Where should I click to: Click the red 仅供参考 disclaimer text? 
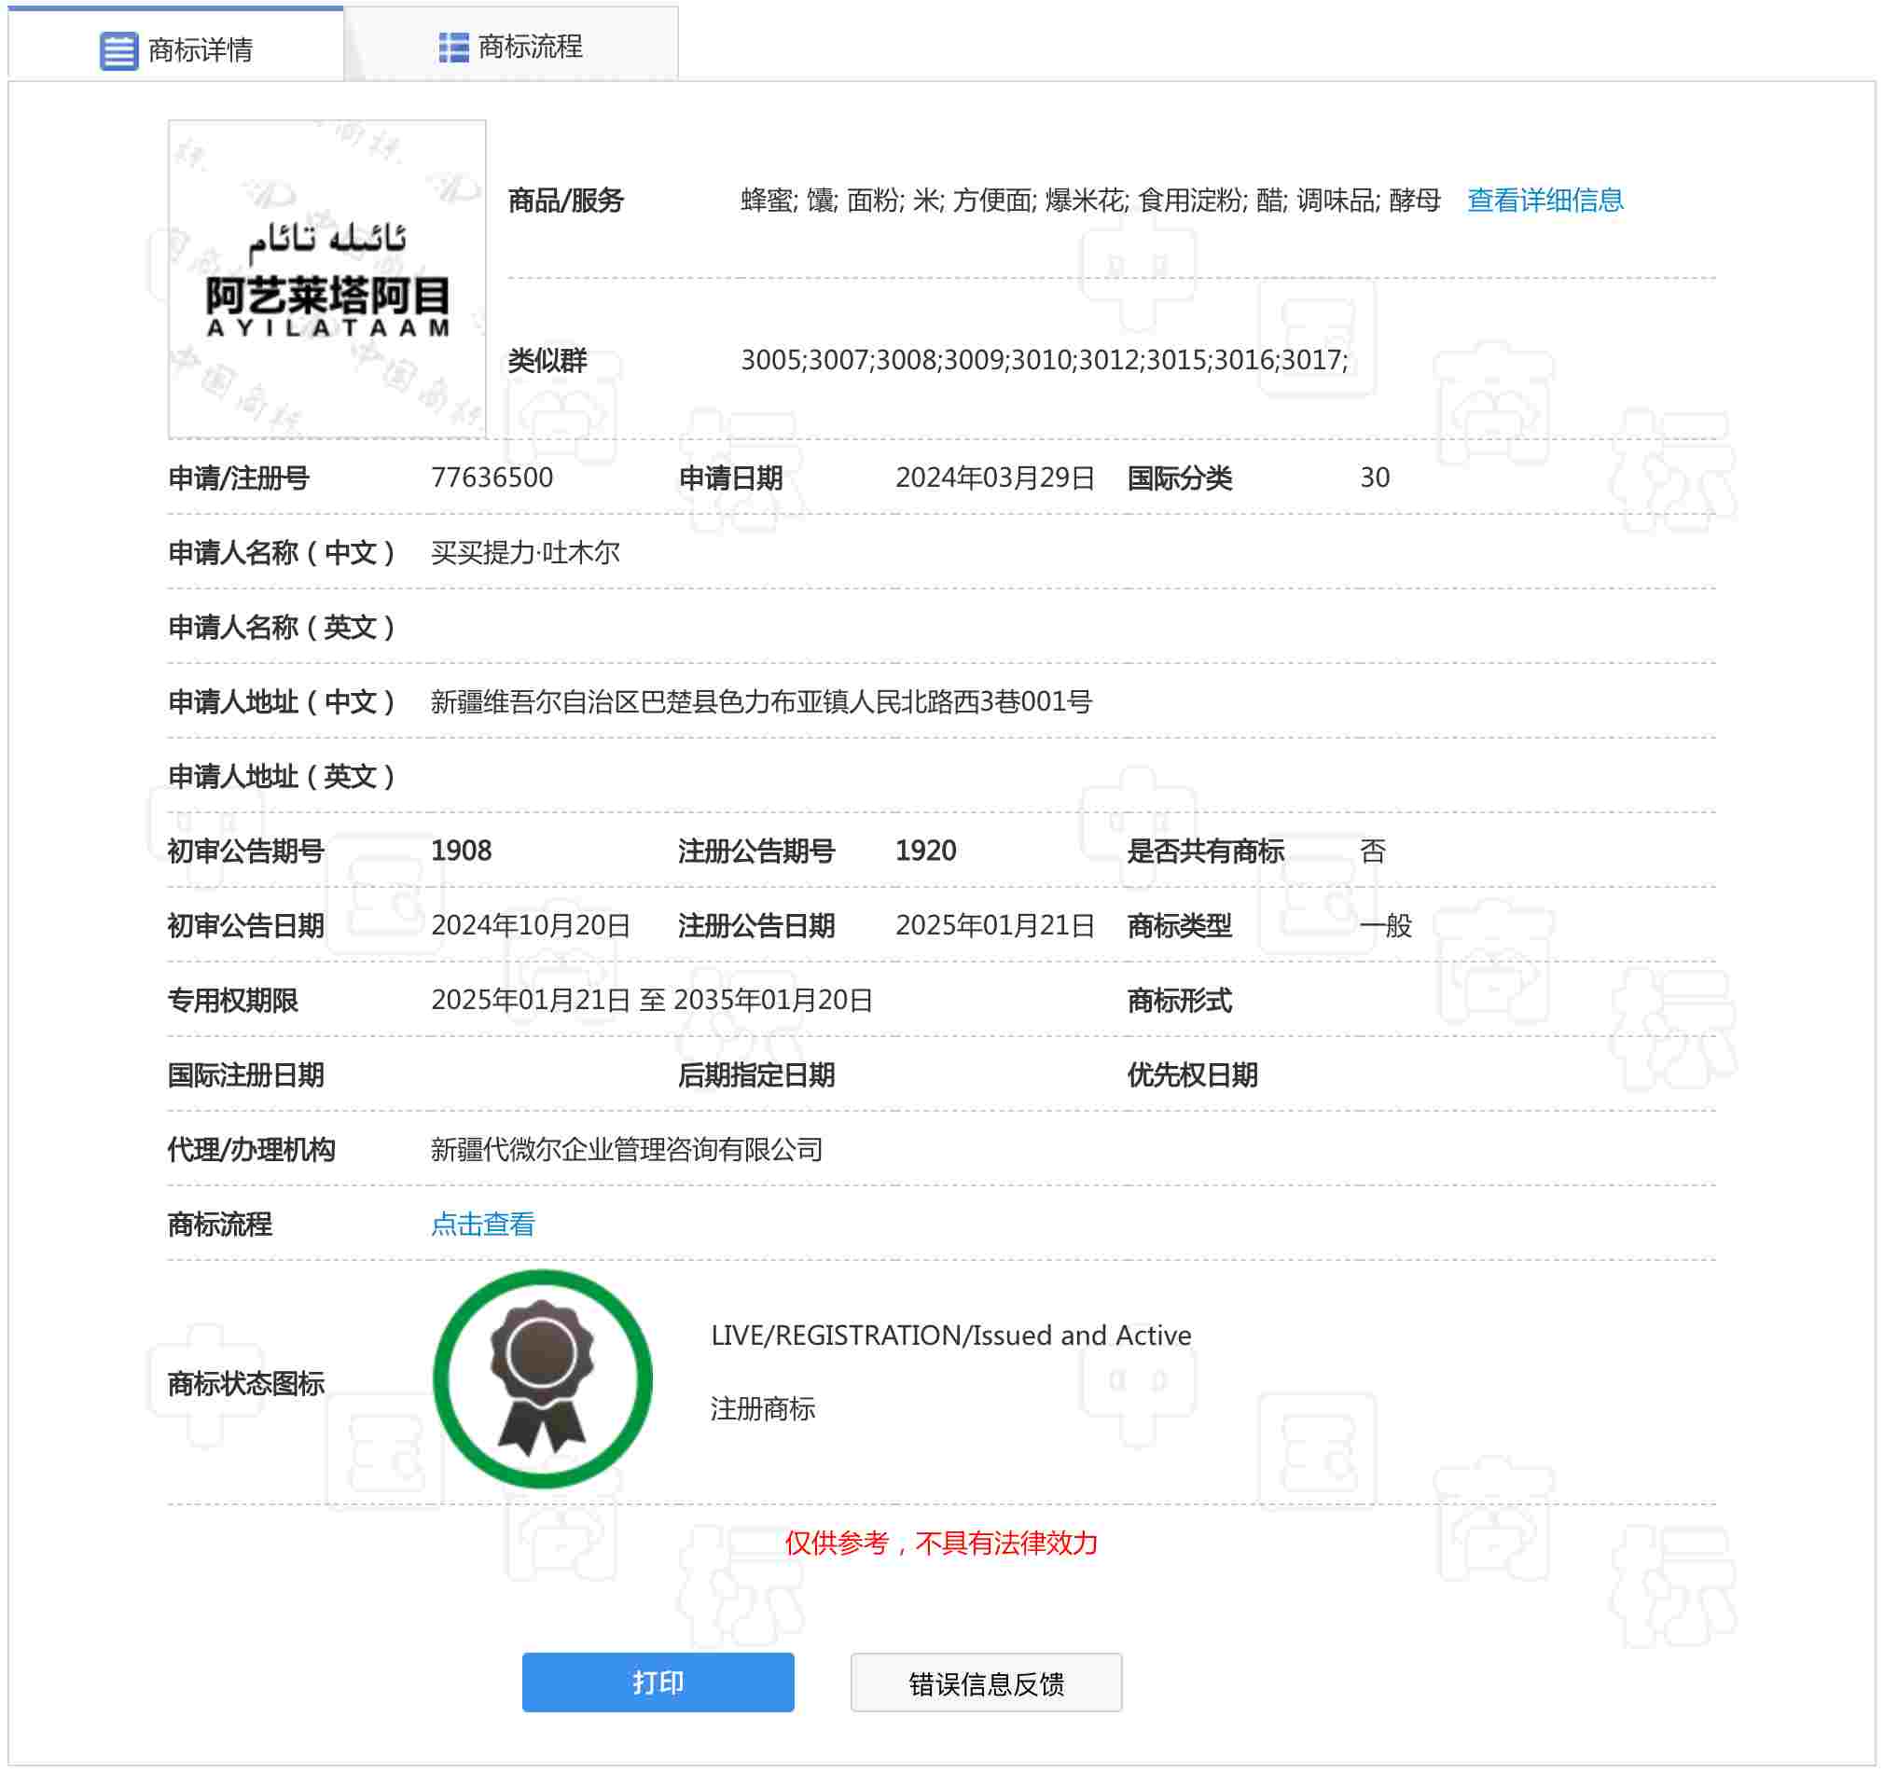click(x=941, y=1544)
